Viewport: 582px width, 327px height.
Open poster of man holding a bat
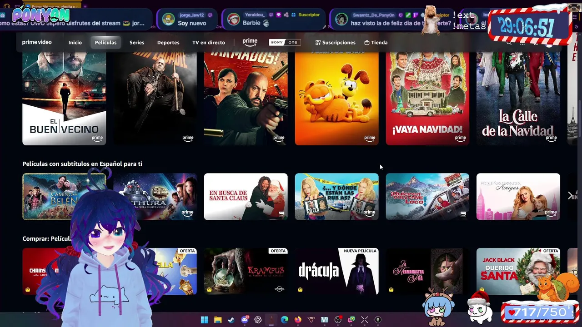pyautogui.click(x=155, y=98)
